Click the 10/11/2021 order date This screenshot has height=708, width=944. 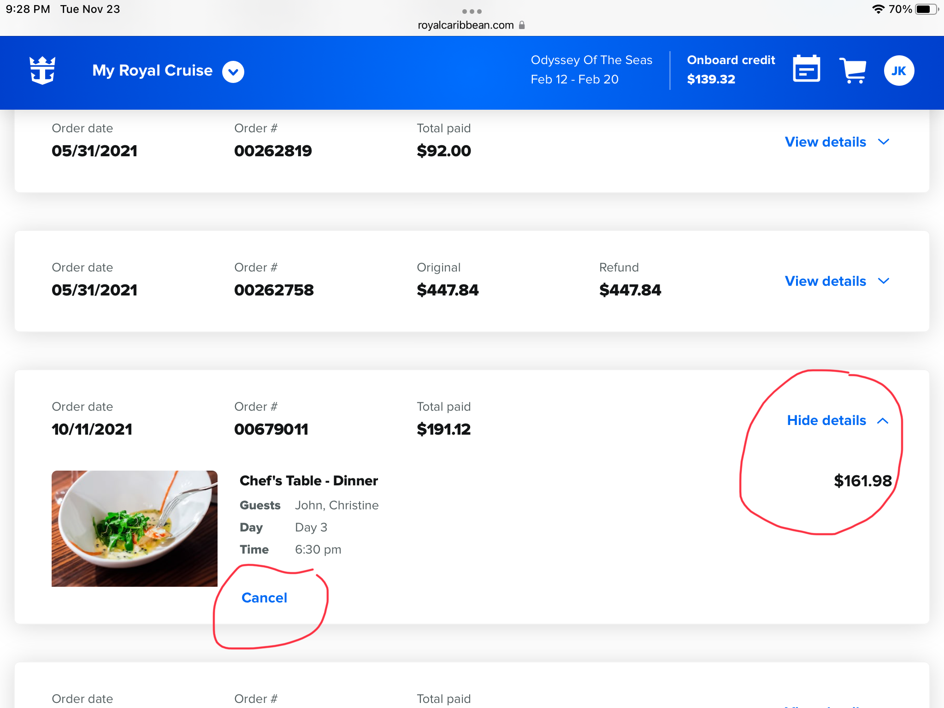pyautogui.click(x=92, y=429)
